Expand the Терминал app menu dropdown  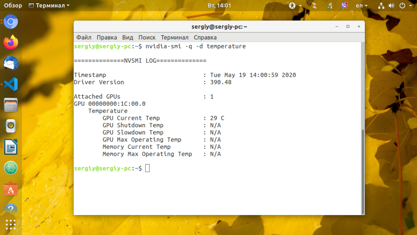coord(49,5)
